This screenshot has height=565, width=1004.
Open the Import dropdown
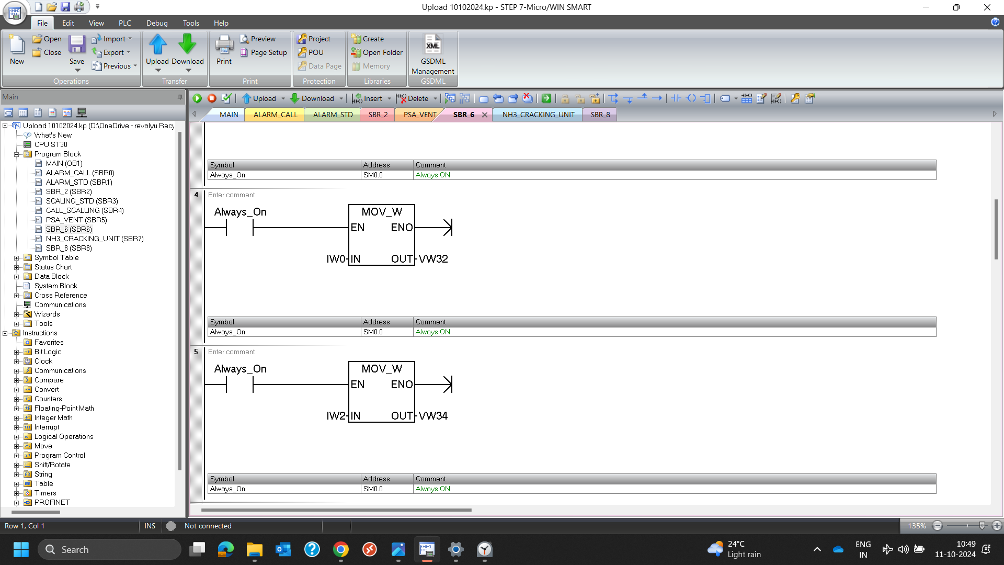click(x=130, y=39)
